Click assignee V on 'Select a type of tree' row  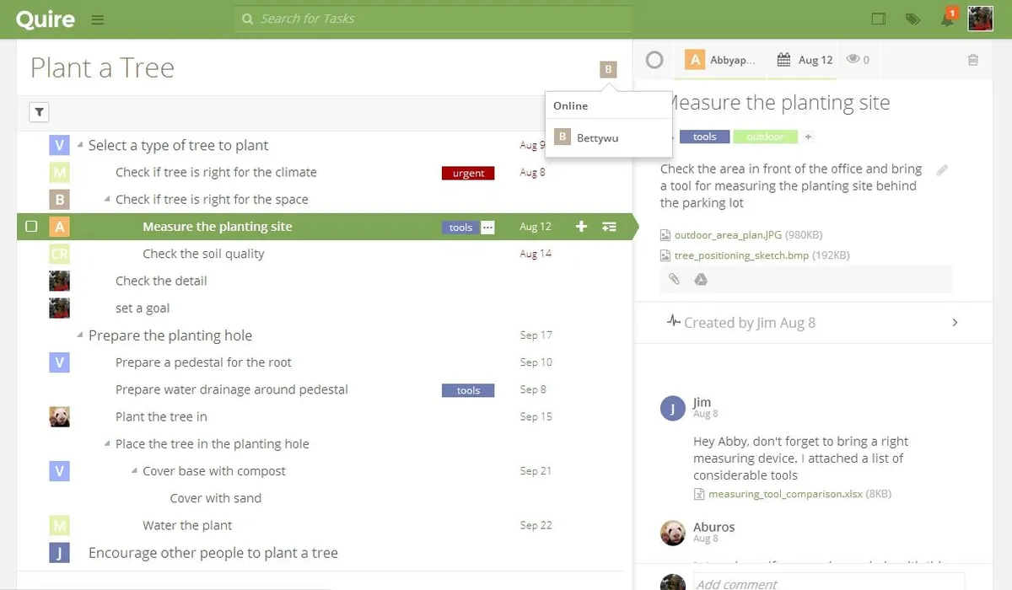click(59, 145)
